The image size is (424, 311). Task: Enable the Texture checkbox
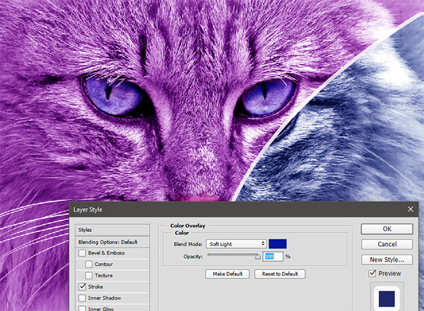pos(88,275)
